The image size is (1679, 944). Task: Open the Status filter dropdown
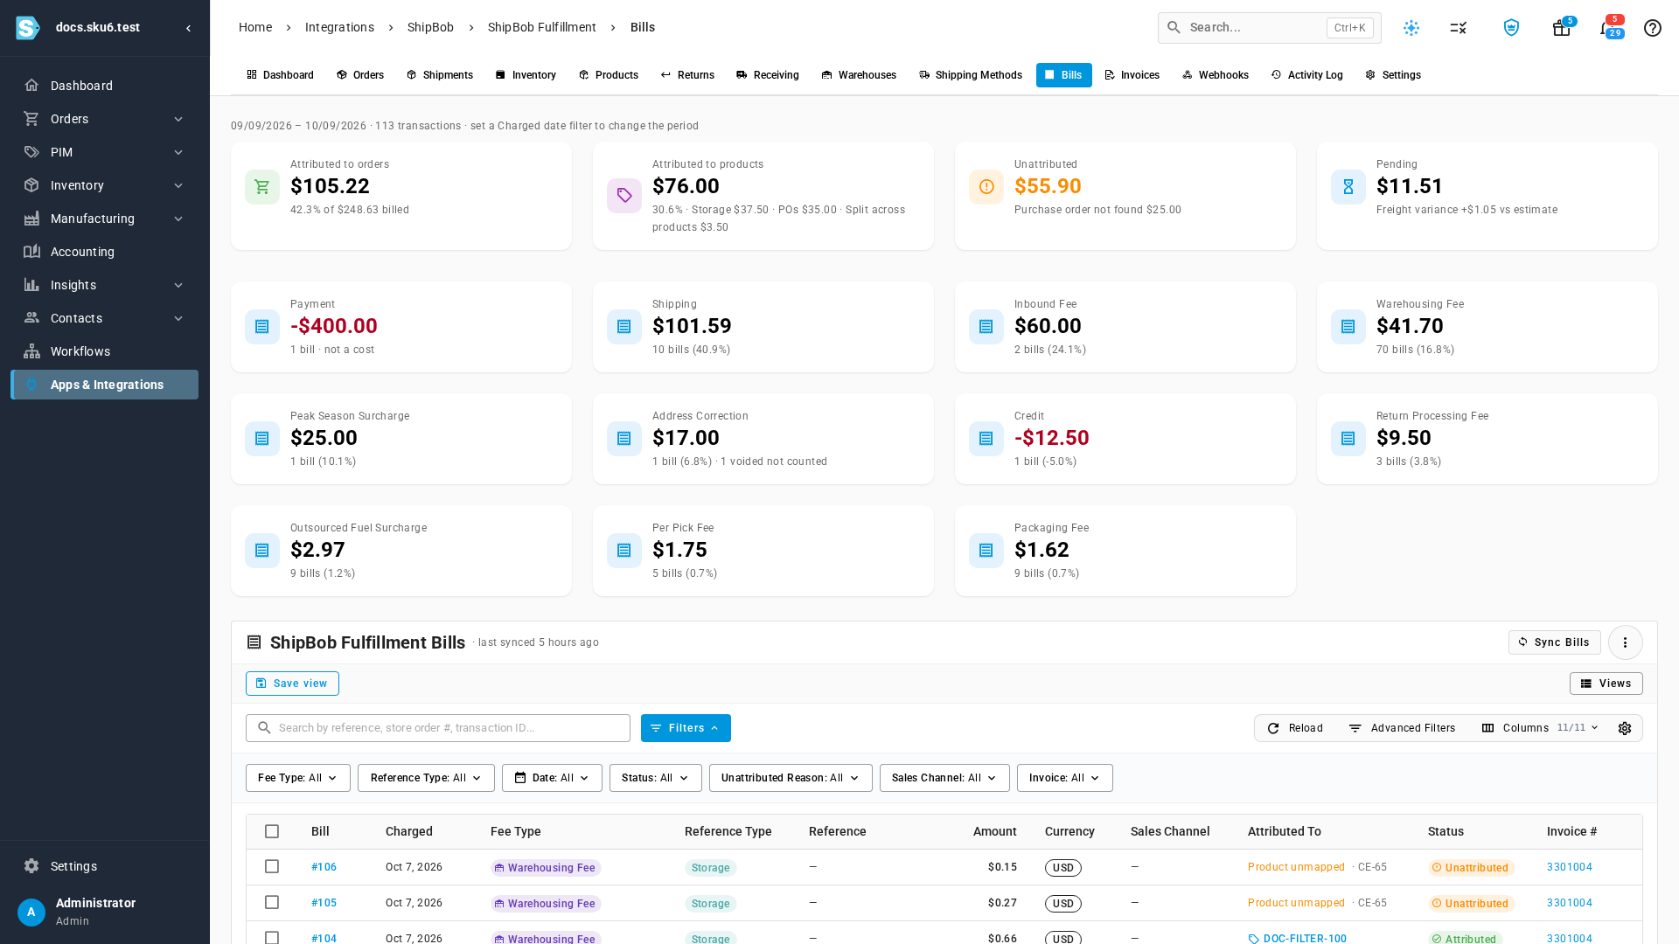tap(656, 778)
